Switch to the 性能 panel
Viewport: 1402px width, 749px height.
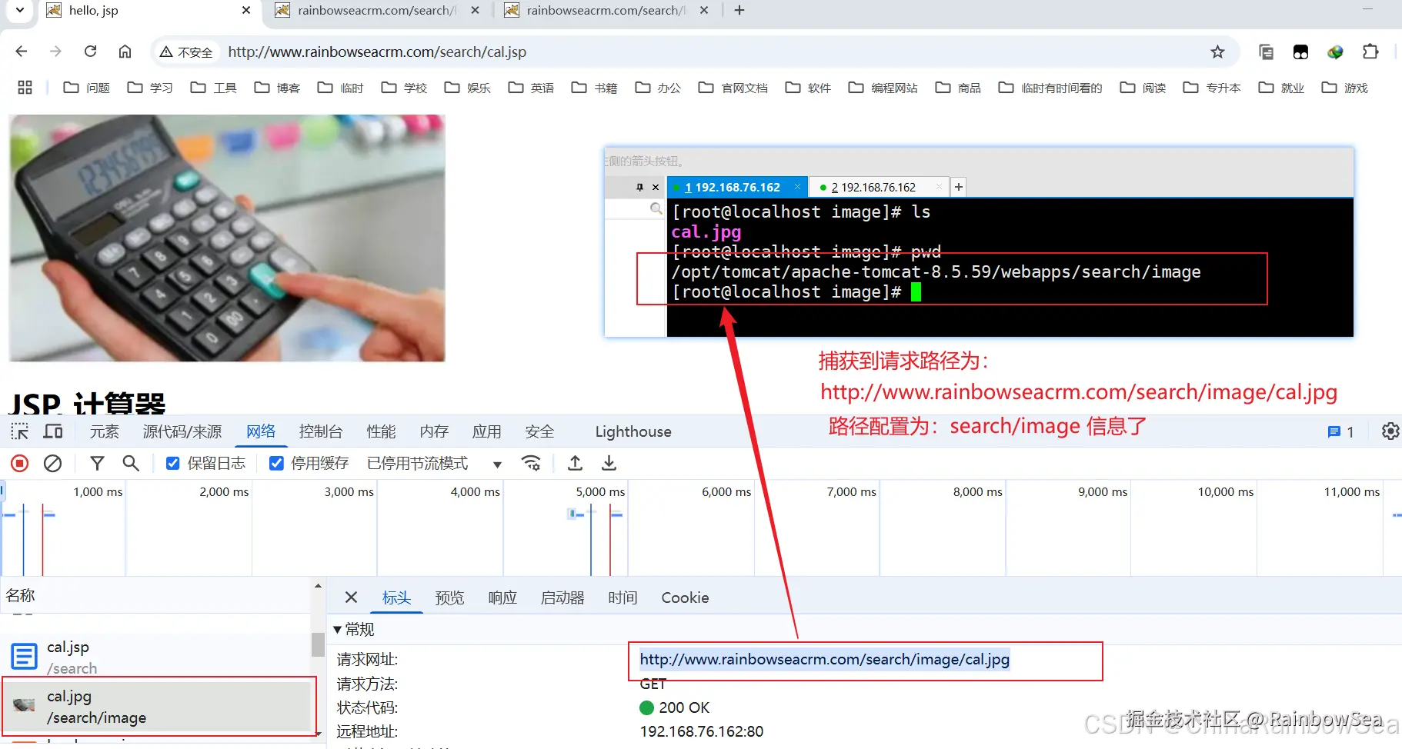[381, 431]
